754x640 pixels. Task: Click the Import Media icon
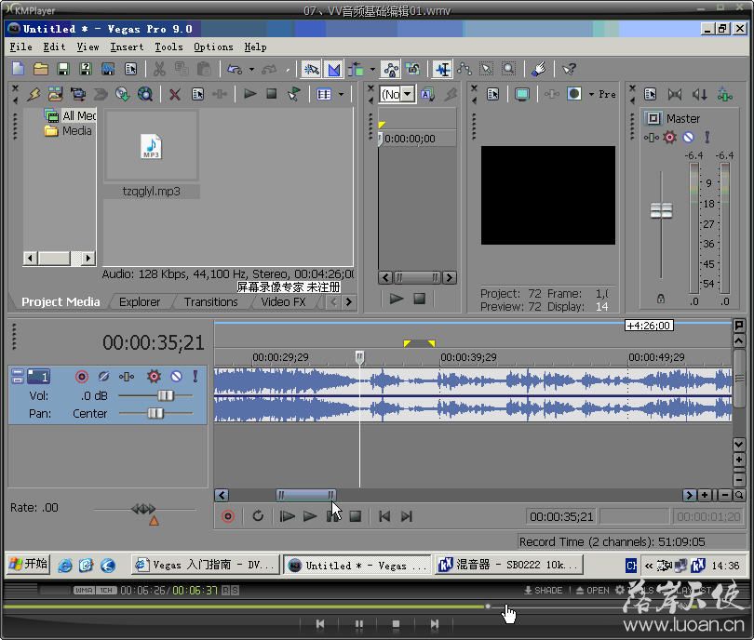(x=55, y=94)
